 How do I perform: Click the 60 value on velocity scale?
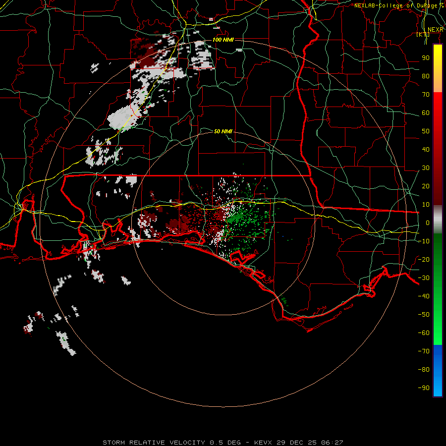point(426,112)
